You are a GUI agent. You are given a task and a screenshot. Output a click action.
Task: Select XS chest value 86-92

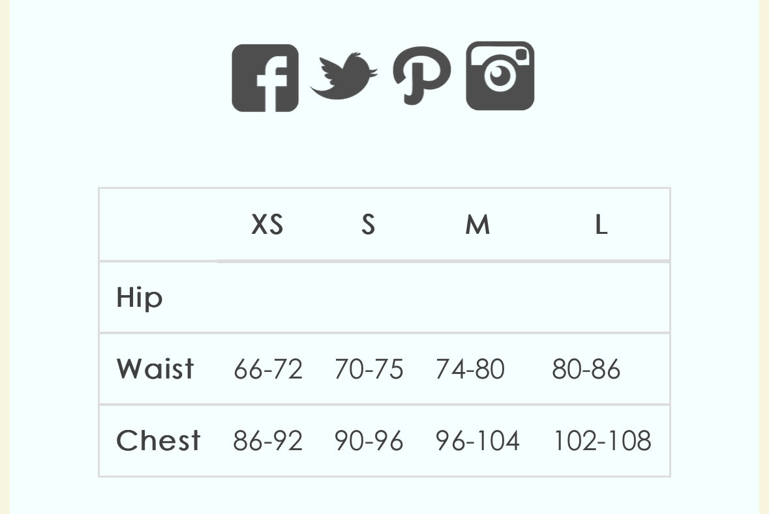pos(268,442)
